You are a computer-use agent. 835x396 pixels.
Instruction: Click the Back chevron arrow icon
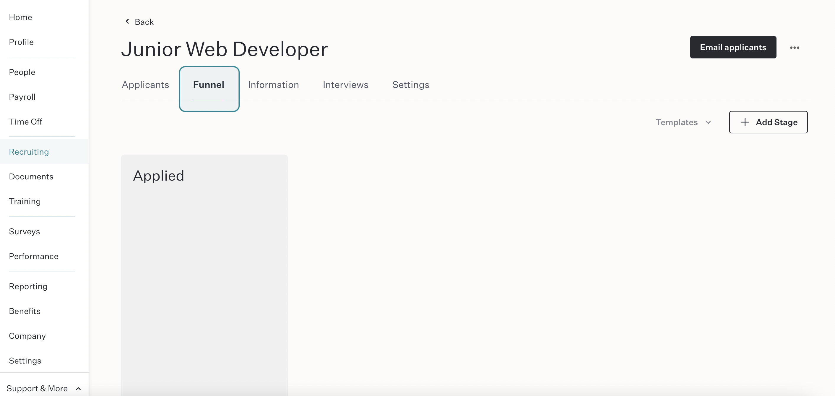pyautogui.click(x=127, y=21)
